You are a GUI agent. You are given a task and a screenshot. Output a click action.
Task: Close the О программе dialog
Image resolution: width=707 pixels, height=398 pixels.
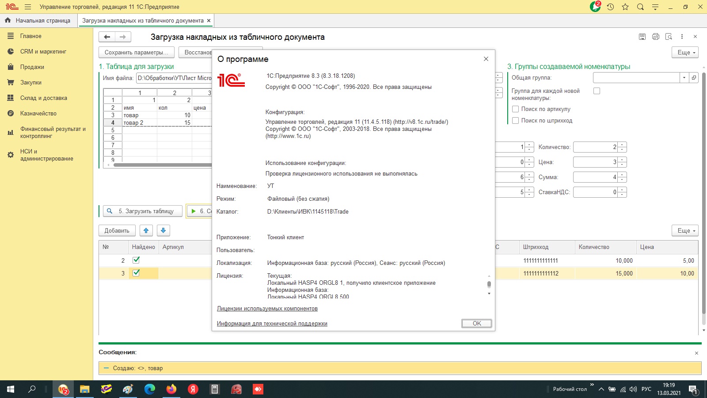(486, 59)
